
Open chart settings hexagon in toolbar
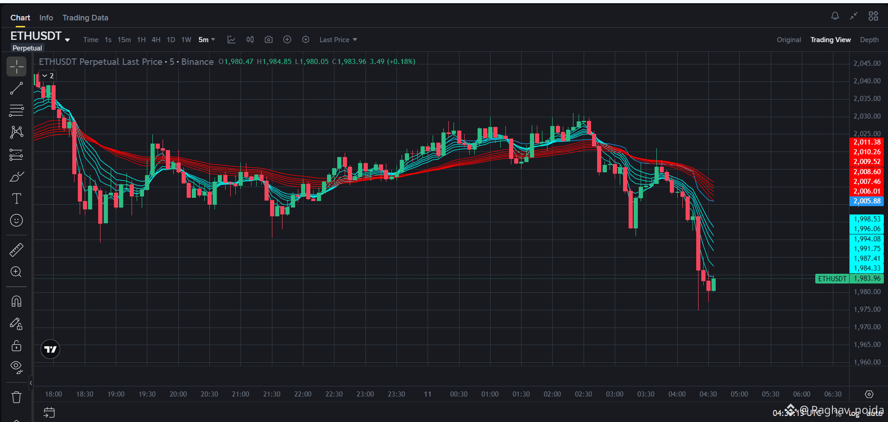click(306, 40)
